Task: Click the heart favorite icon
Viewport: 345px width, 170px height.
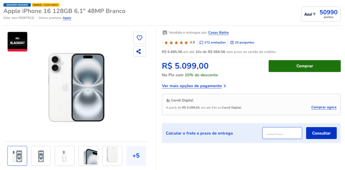Action: click(x=139, y=38)
